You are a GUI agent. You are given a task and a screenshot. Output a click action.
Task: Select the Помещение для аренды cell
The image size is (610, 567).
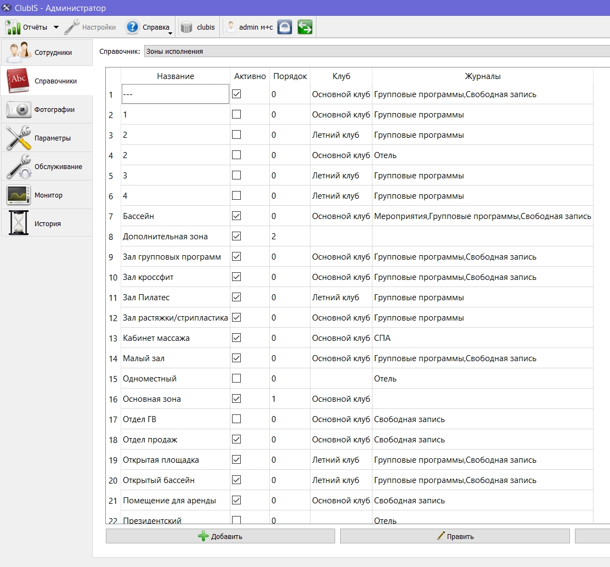coord(176,501)
